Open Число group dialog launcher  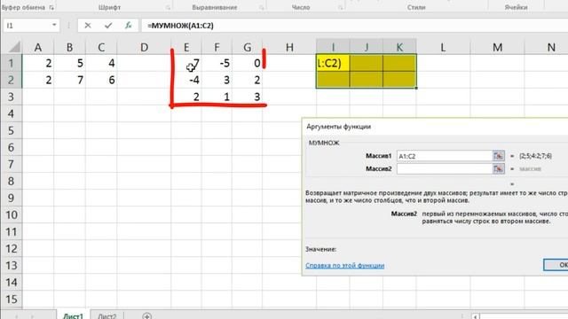coord(341,7)
